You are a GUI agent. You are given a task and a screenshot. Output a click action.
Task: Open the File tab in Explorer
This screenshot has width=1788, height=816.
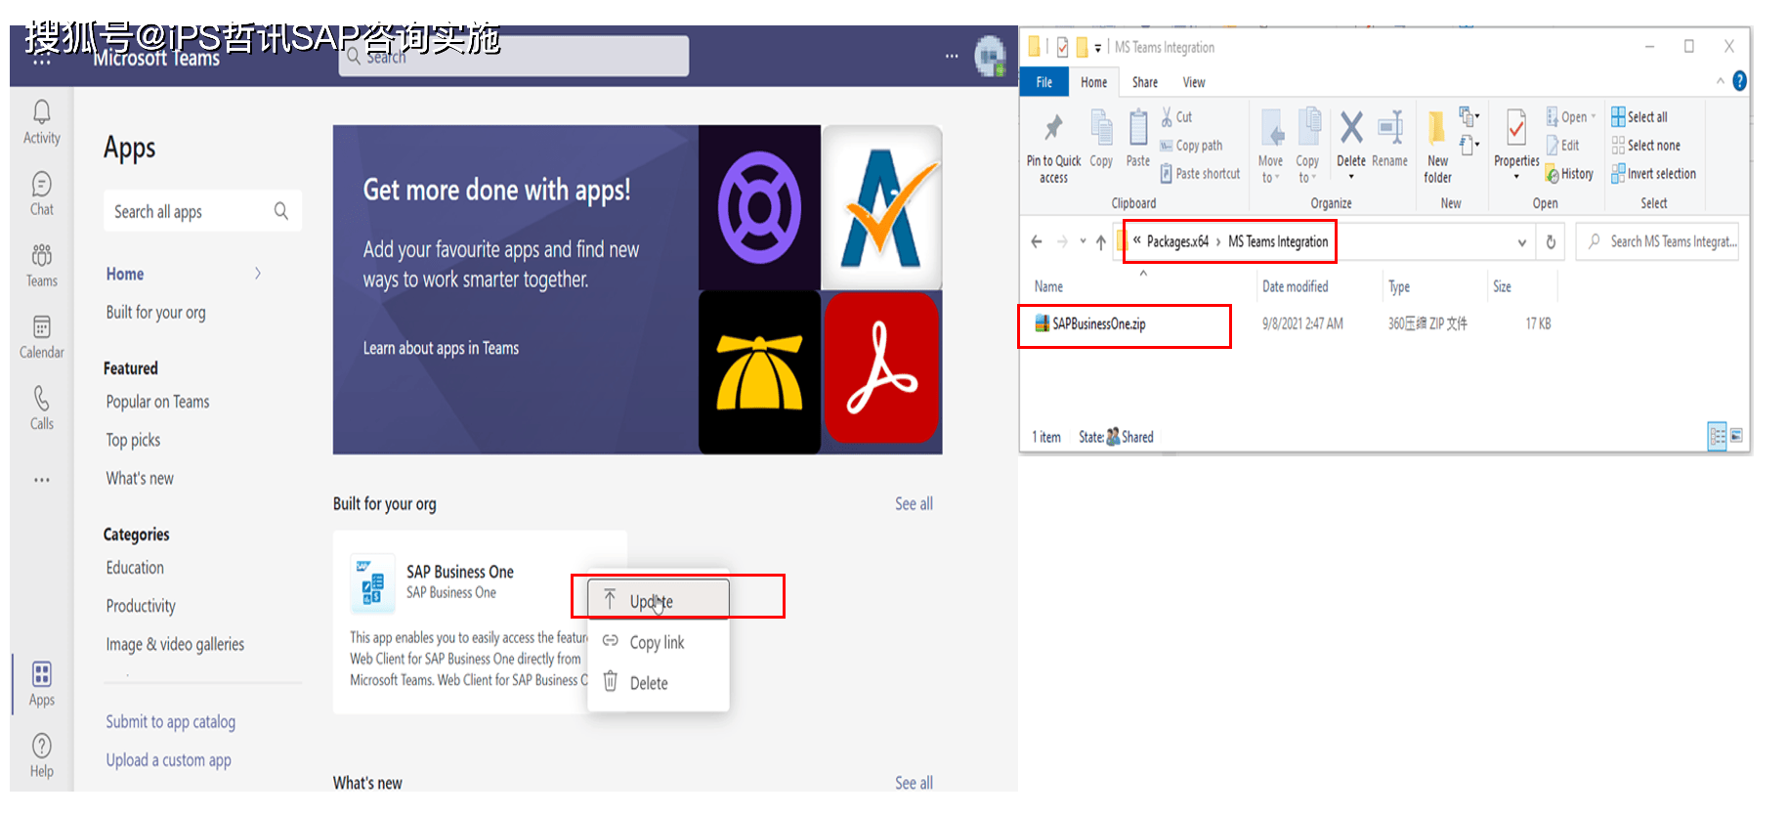(1044, 82)
